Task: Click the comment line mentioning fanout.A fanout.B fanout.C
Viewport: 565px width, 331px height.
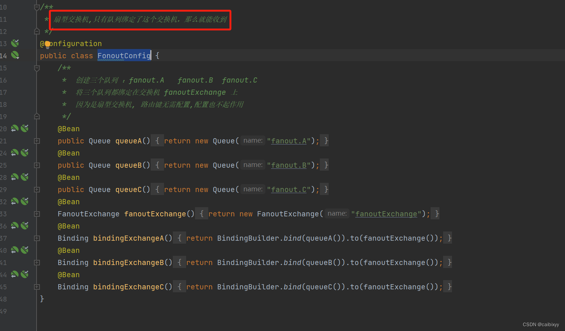Action: [x=160, y=80]
